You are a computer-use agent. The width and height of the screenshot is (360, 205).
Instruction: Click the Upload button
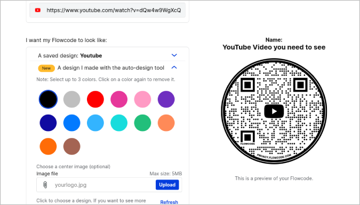pos(167,185)
